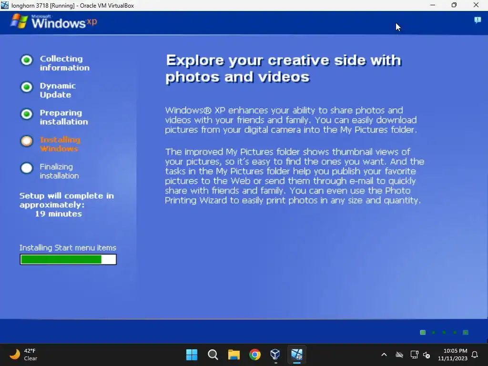Minimize the VirtualBox window

pos(433,5)
